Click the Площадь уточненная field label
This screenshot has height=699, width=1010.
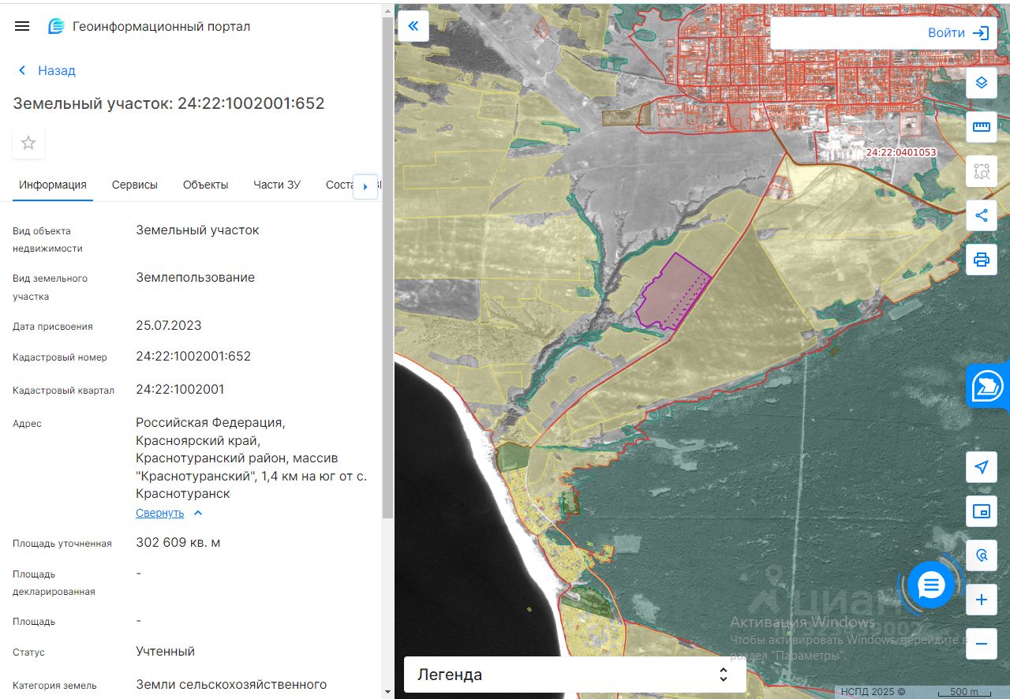[x=62, y=543]
